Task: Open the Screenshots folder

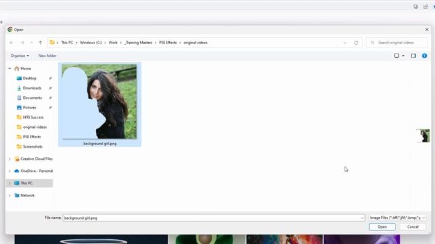Action: click(33, 146)
